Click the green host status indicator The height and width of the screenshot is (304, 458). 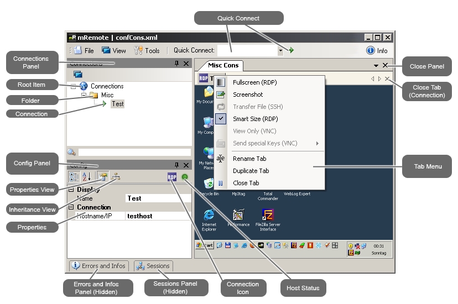185,177
